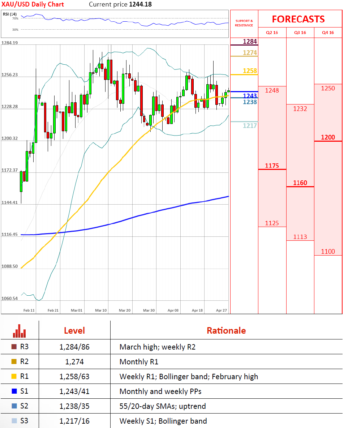Click the 1284 resistance level
The width and height of the screenshot is (344, 428).
click(x=250, y=42)
